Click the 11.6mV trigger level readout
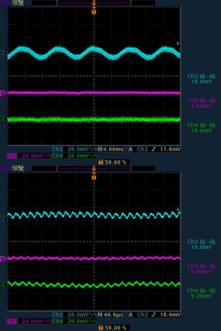The width and height of the screenshot is (221, 331). (x=170, y=149)
